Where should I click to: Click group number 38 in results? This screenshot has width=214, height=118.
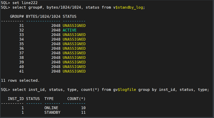[21, 58]
